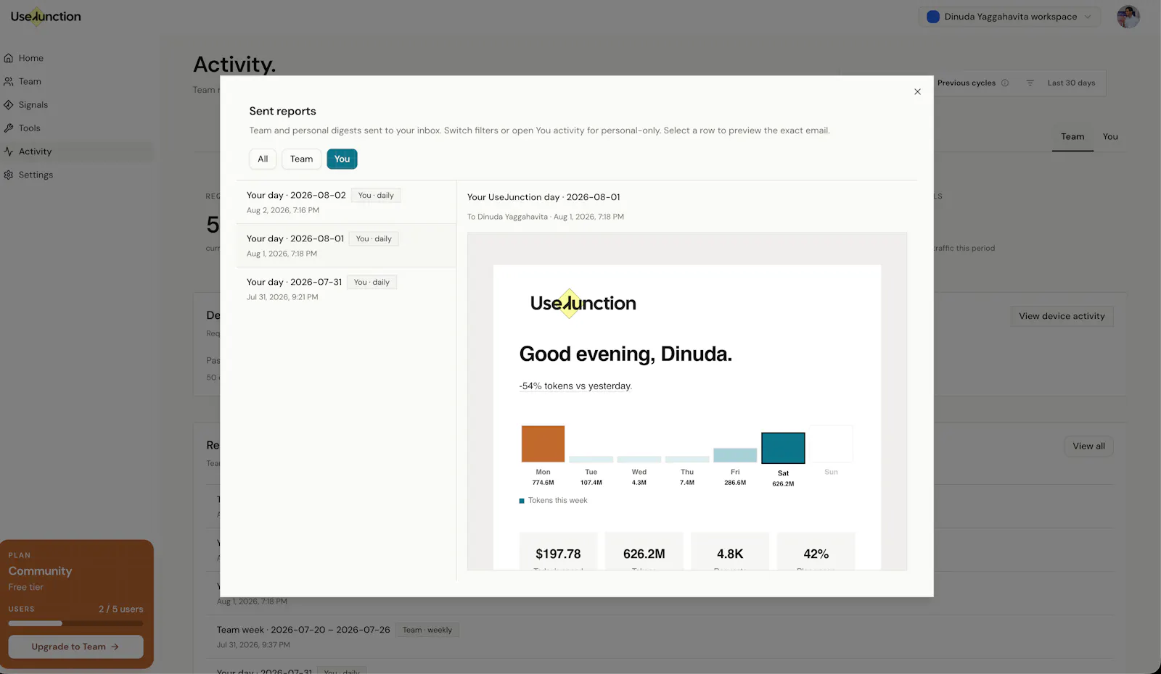The height and width of the screenshot is (674, 1161).
Task: Open the Your day 2026-07-31 report row
Action: (x=346, y=289)
